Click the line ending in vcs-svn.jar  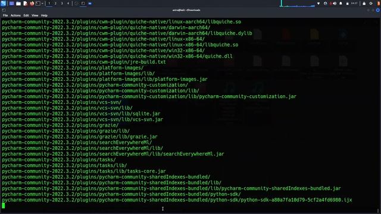[x=82, y=119]
